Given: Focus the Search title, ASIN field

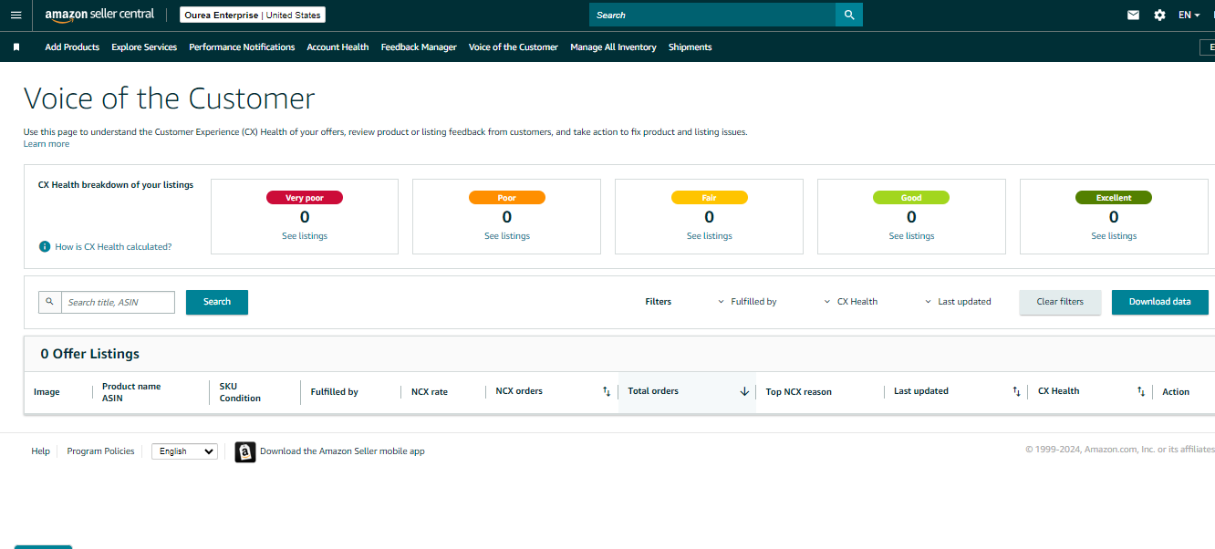Looking at the screenshot, I should click(118, 302).
